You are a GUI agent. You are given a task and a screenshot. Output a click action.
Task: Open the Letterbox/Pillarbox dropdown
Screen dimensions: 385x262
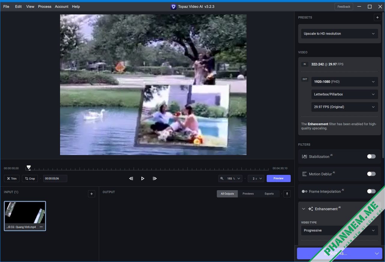pyautogui.click(x=344, y=94)
